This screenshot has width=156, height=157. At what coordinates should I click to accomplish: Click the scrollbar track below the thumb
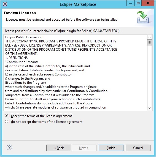click(x=149, y=75)
